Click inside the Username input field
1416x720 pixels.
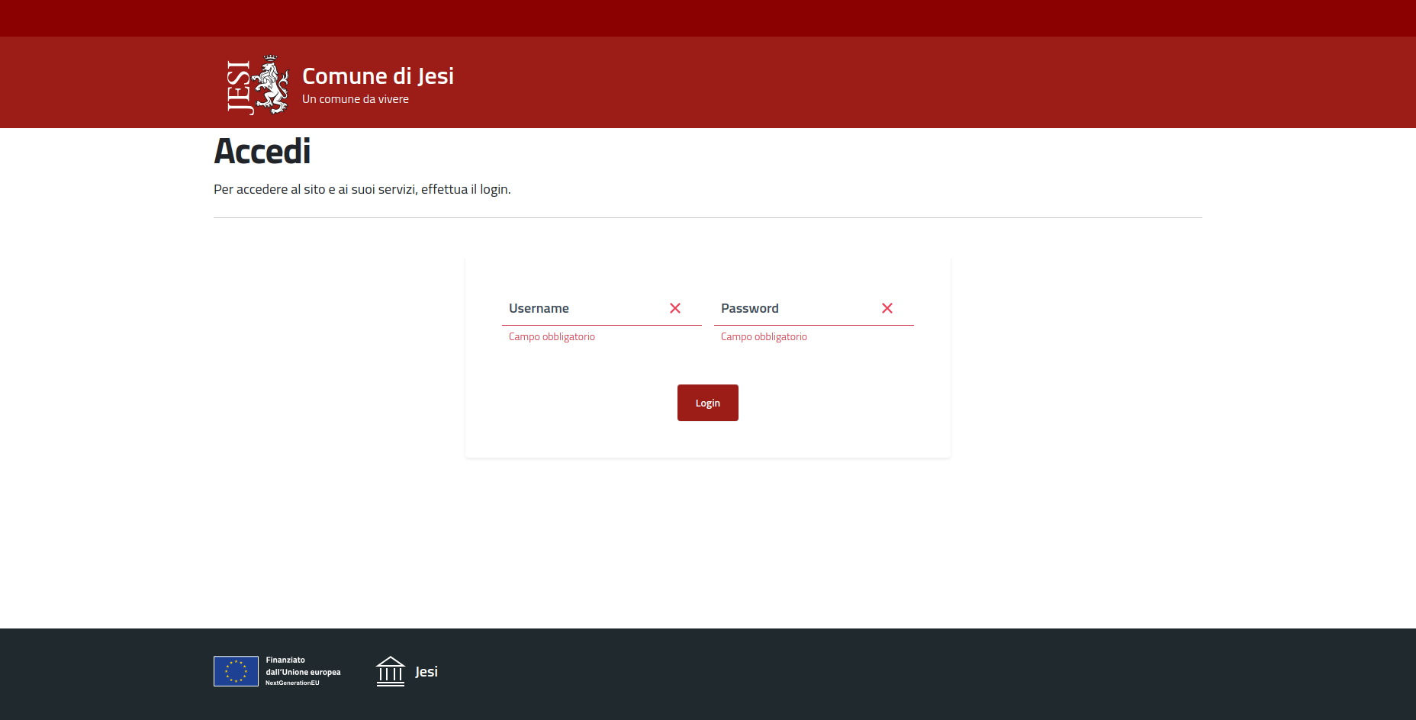(580, 308)
